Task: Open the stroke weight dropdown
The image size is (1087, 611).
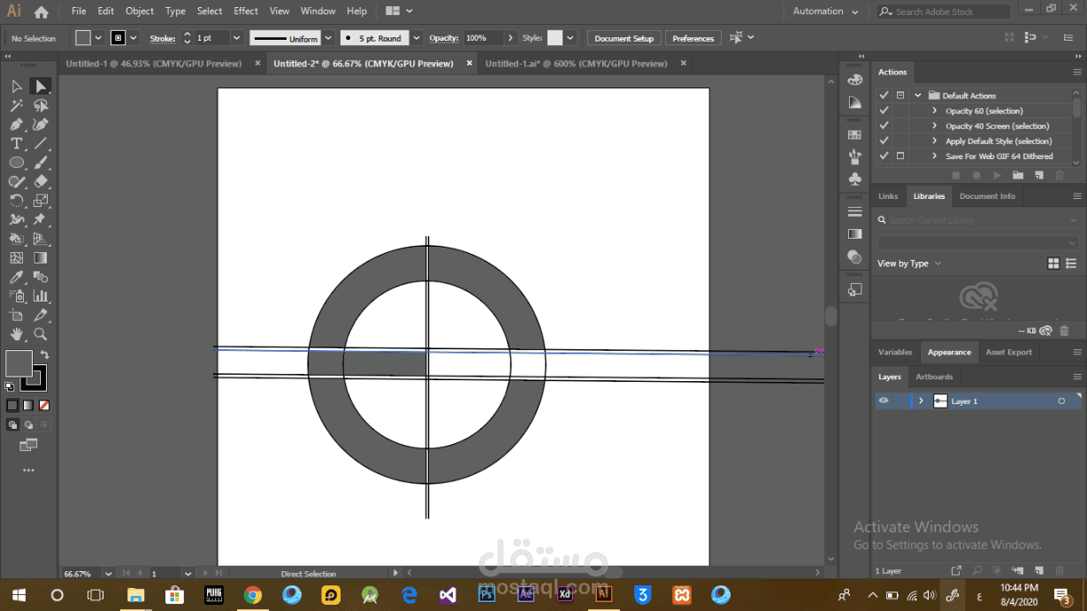Action: 236,38
